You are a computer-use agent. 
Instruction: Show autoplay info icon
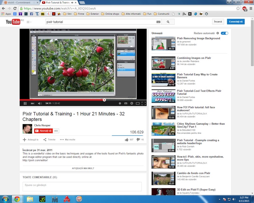pos(218,33)
